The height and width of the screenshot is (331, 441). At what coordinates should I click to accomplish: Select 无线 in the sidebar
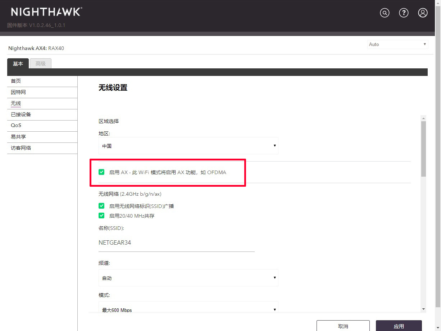42,104
